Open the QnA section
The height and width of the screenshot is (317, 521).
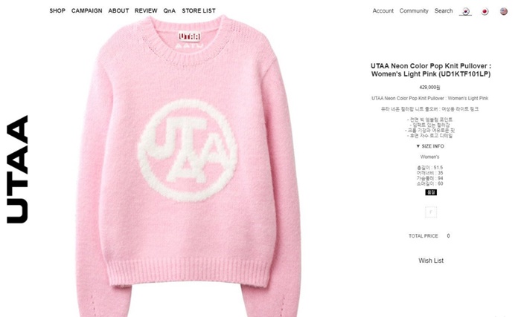170,10
